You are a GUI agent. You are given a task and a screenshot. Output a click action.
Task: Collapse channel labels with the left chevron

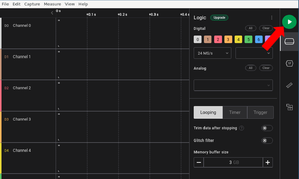pyautogui.click(x=52, y=13)
